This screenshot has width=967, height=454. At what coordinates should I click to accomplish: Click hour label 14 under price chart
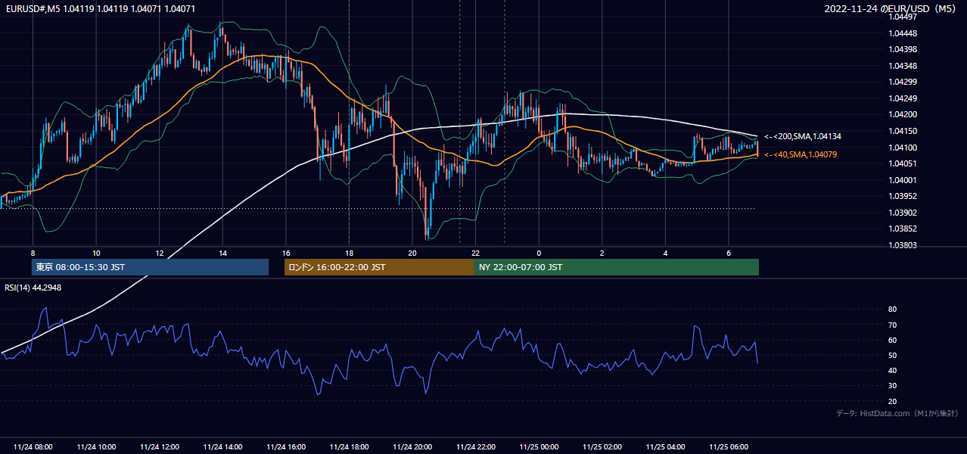[x=222, y=253]
